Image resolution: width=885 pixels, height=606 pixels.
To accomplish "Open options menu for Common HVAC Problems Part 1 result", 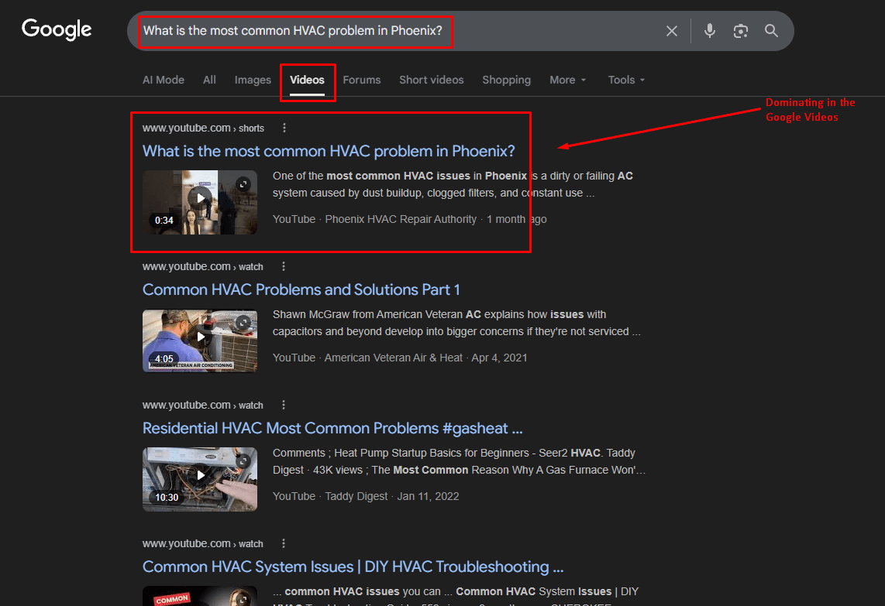I will 284,266.
